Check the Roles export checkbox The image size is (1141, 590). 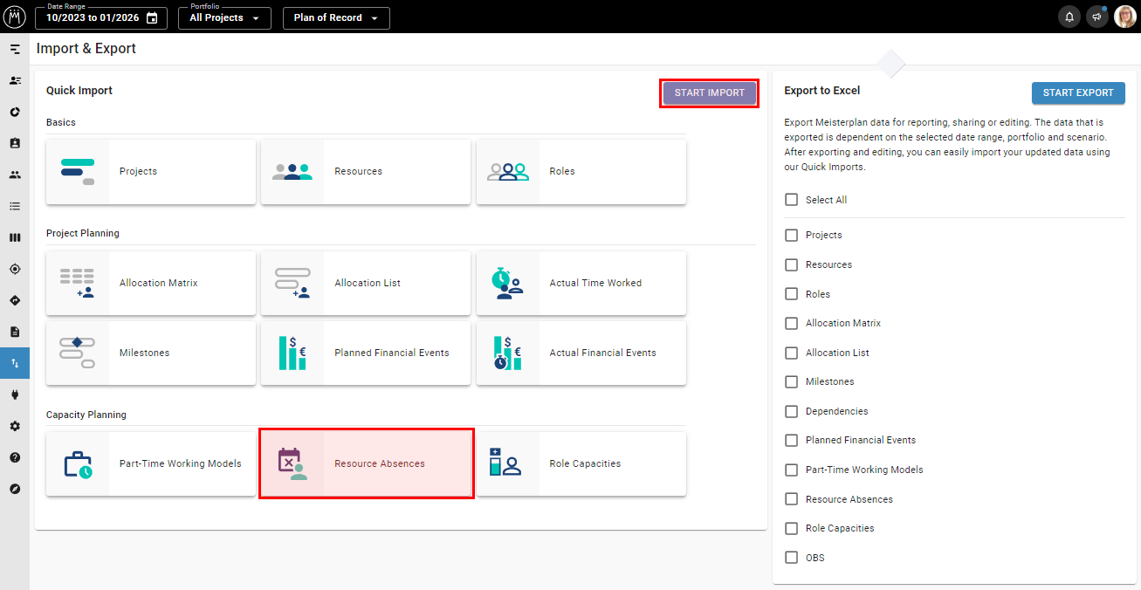tap(792, 294)
